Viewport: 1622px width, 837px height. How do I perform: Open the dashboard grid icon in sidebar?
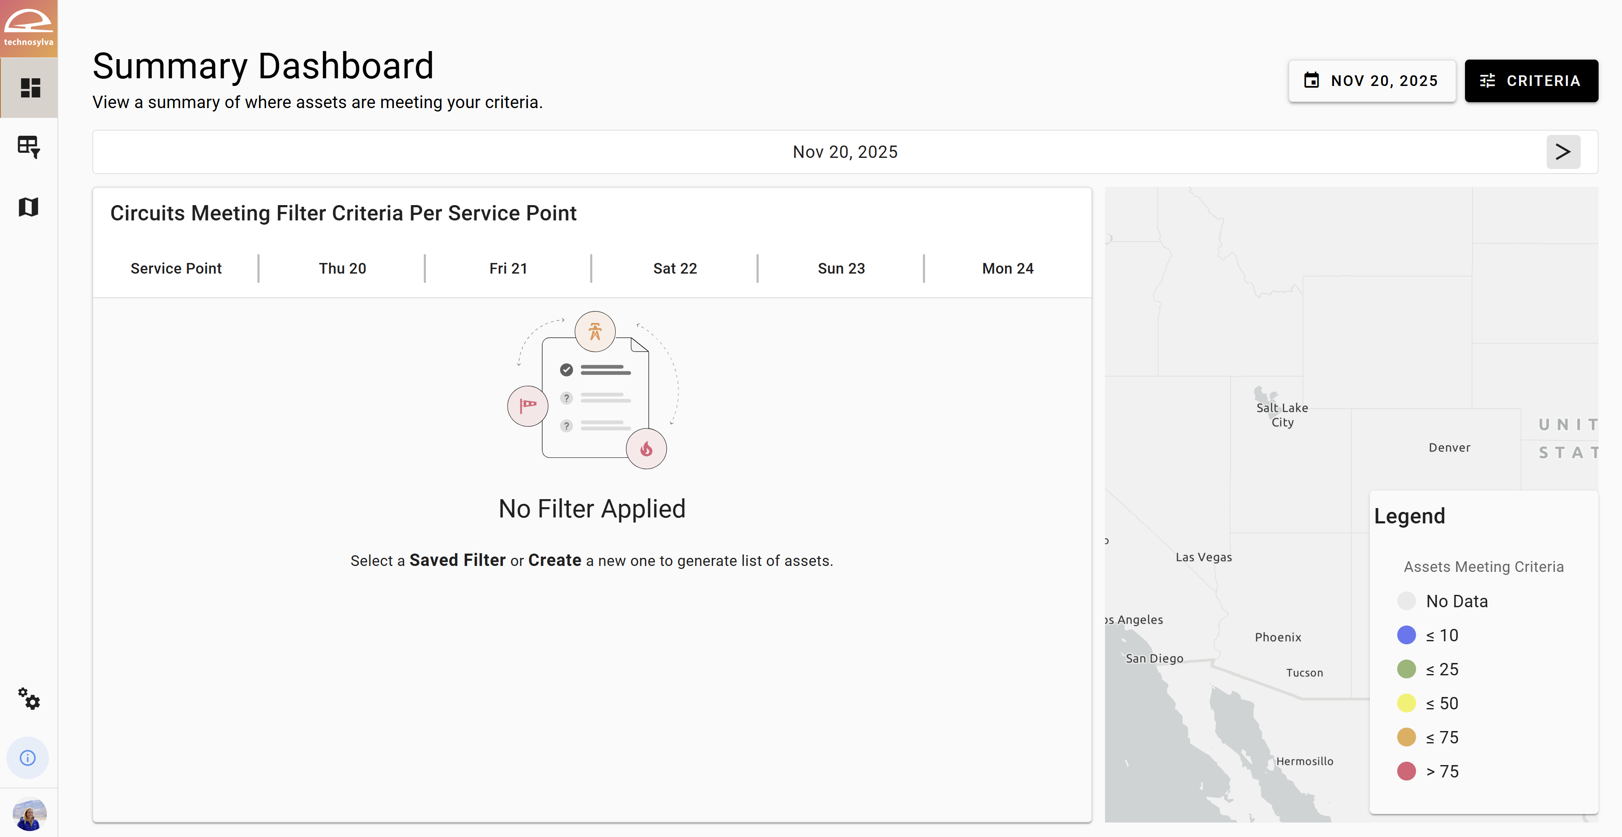click(30, 88)
